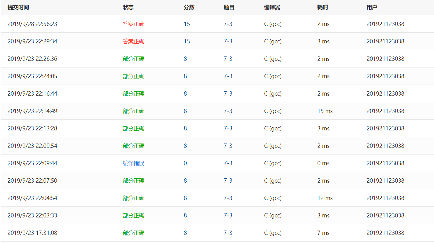
Task: Open problem 7-3 link in 22:56:23 row
Action: click(228, 24)
